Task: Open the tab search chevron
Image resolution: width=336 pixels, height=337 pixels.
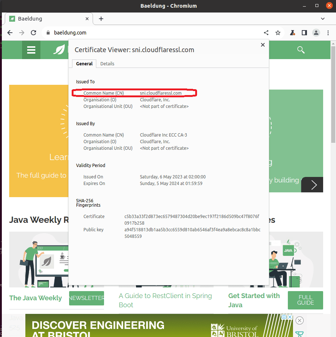Action: click(322, 18)
